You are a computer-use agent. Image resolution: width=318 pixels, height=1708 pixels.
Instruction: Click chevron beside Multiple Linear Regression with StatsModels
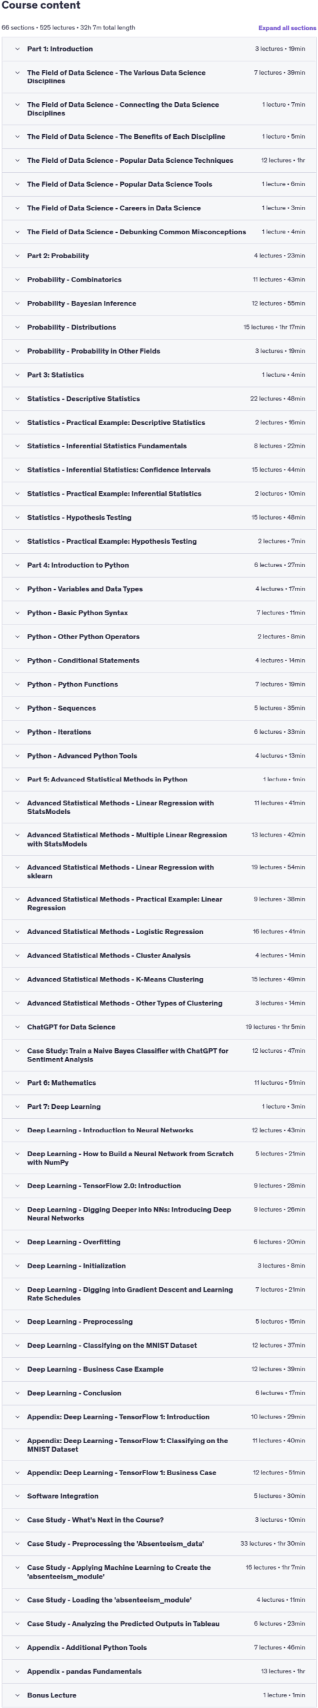[17, 835]
